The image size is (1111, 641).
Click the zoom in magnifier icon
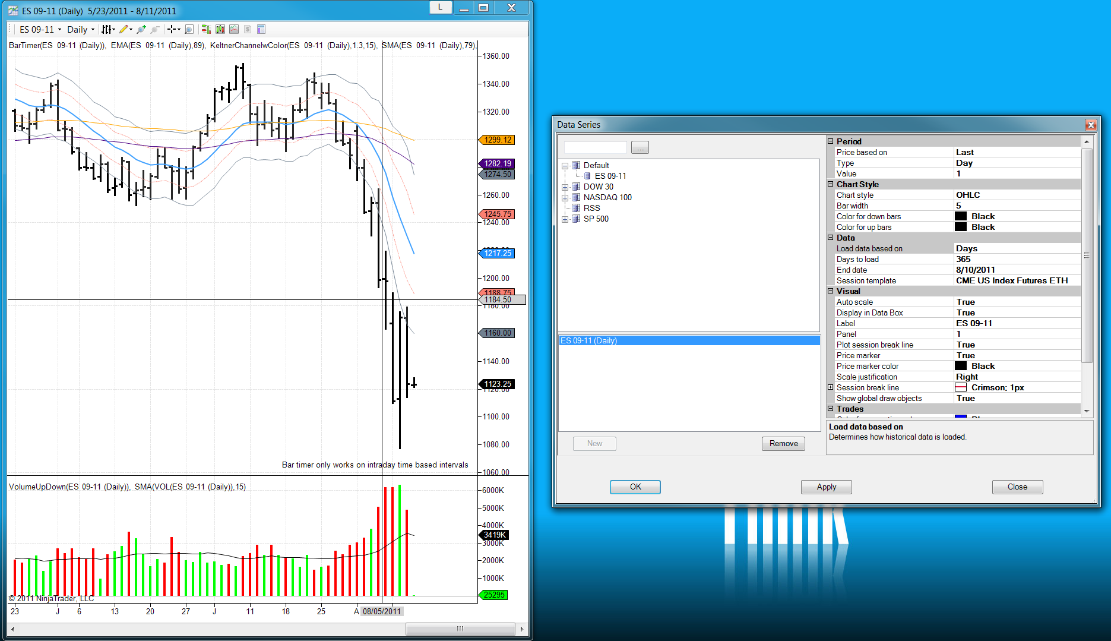[x=141, y=29]
